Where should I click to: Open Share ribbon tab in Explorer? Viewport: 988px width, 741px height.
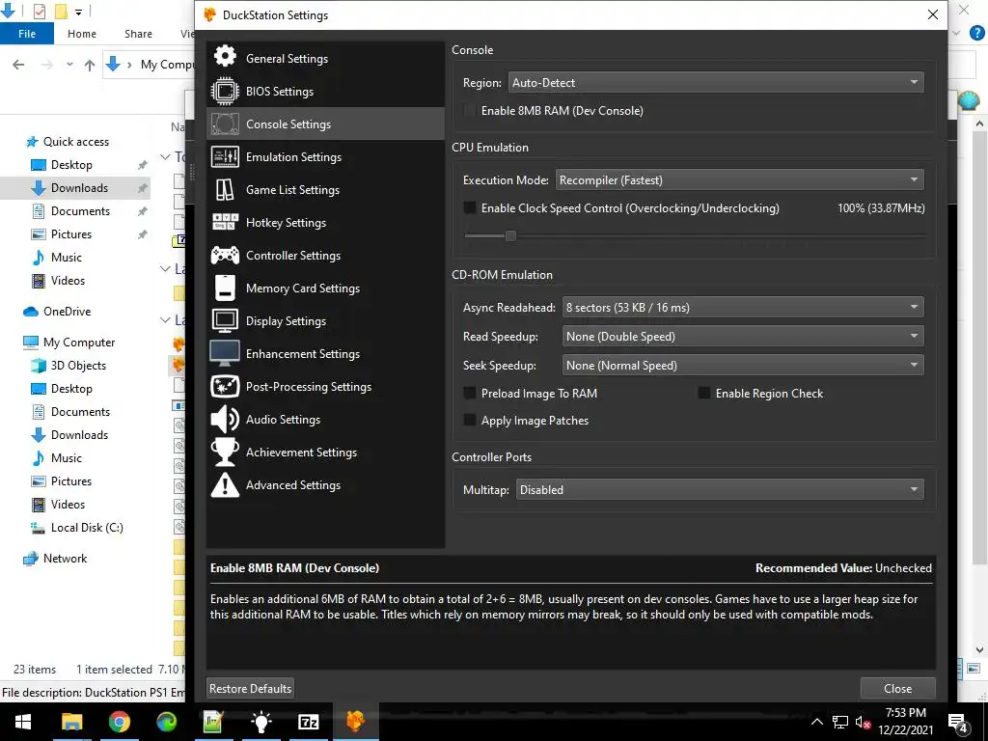coord(138,34)
